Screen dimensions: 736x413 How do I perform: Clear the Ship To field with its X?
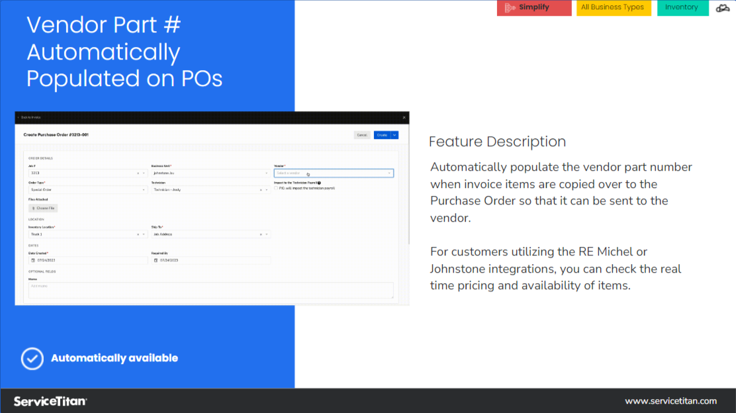(261, 234)
